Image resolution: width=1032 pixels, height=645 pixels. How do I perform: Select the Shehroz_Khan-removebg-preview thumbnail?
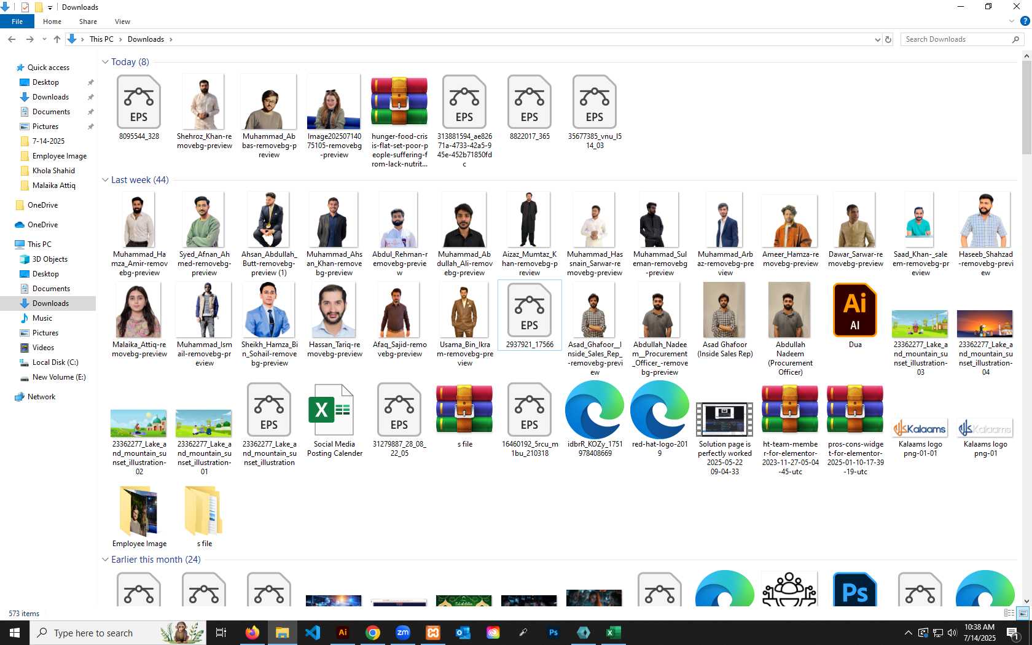pos(205,112)
